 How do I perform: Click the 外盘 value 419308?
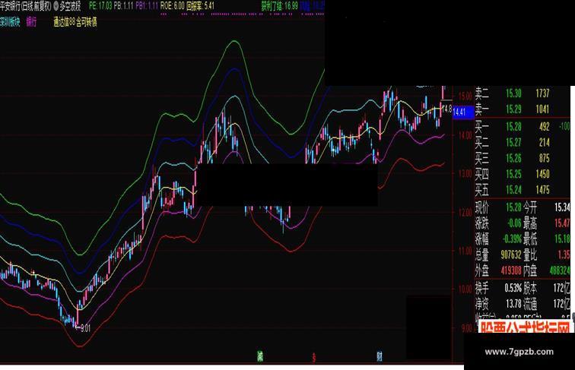[x=511, y=270]
